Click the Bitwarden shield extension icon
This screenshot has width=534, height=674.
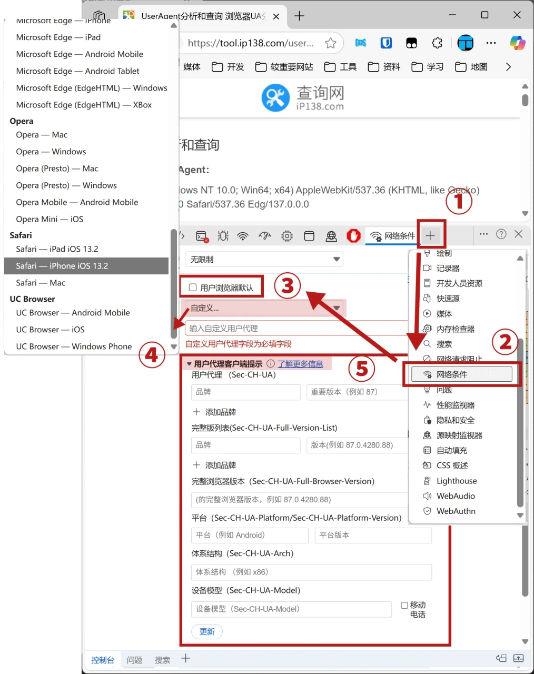click(386, 43)
